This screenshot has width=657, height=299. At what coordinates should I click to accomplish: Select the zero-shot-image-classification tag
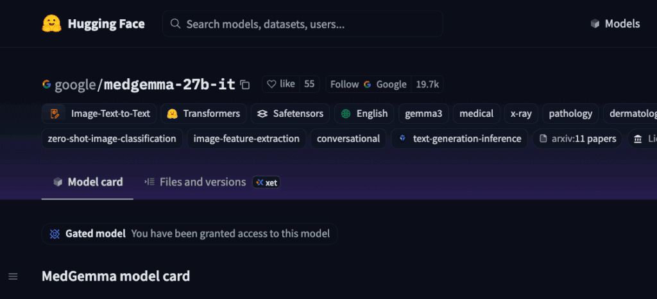coord(112,139)
